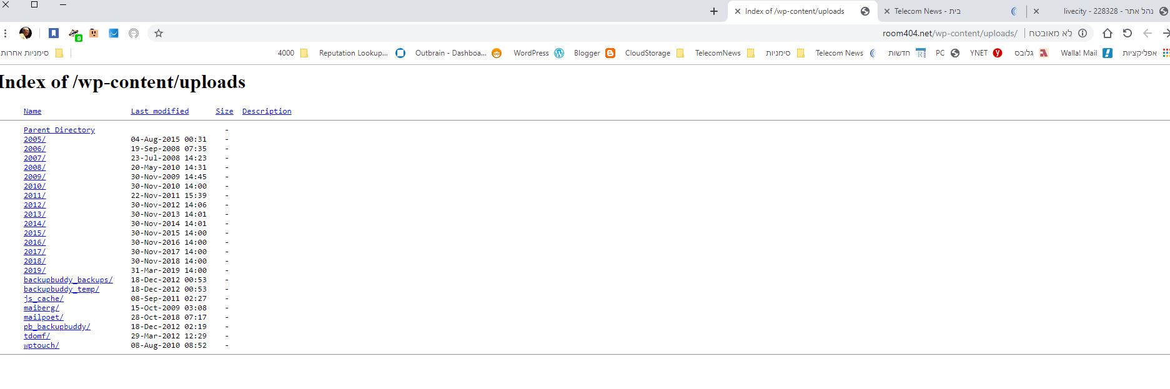Click the site information icon in the address bar
The height and width of the screenshot is (389, 1170).
1083,33
